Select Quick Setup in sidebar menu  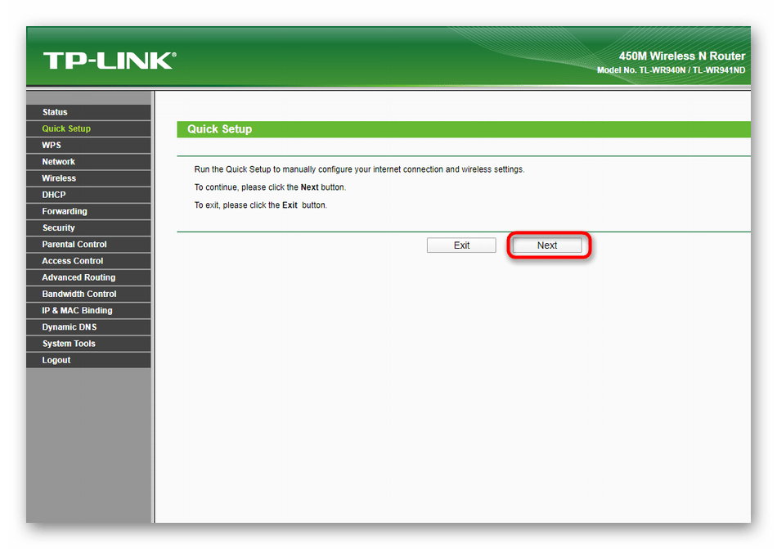point(88,128)
